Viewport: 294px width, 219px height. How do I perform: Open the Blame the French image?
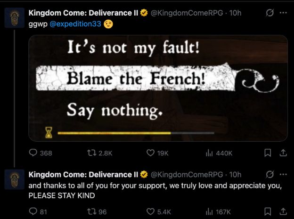tap(158, 88)
